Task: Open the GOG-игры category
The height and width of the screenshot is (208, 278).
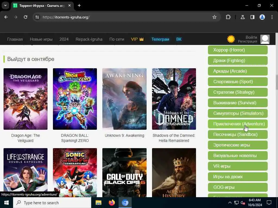Action: pos(238,187)
